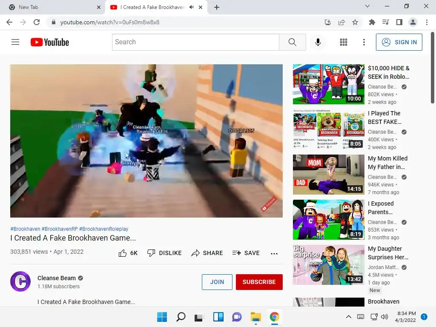436x327 pixels.
Task: Click the JOIN membership button
Action: tap(217, 282)
